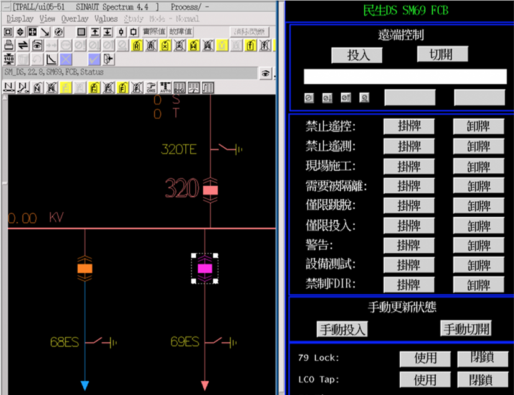Open the Display menu

click(x=20, y=19)
